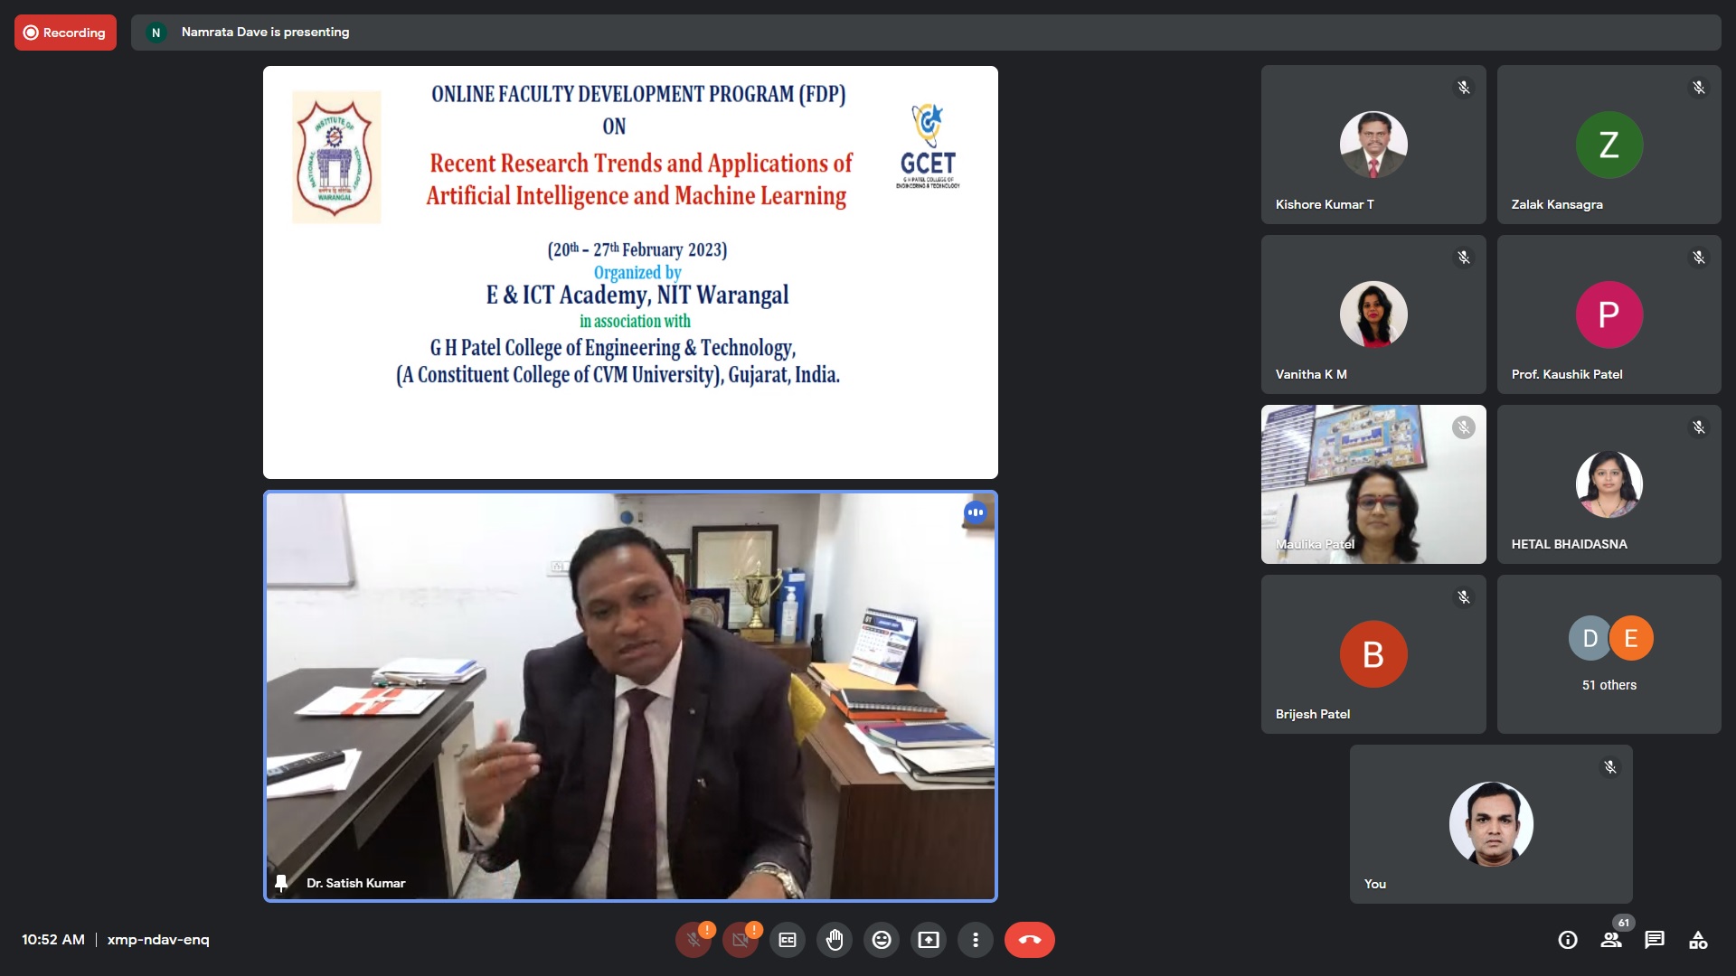Click the muted mic icon on Prof. Kaushik Patel
The height and width of the screenshot is (976, 1736).
coord(1699,258)
